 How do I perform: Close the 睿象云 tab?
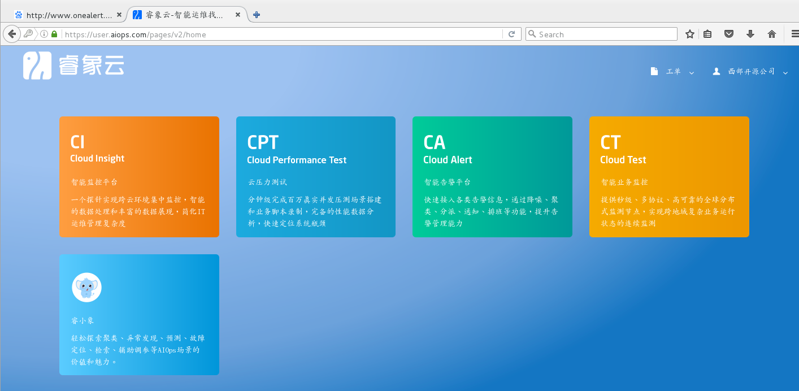[x=238, y=15]
